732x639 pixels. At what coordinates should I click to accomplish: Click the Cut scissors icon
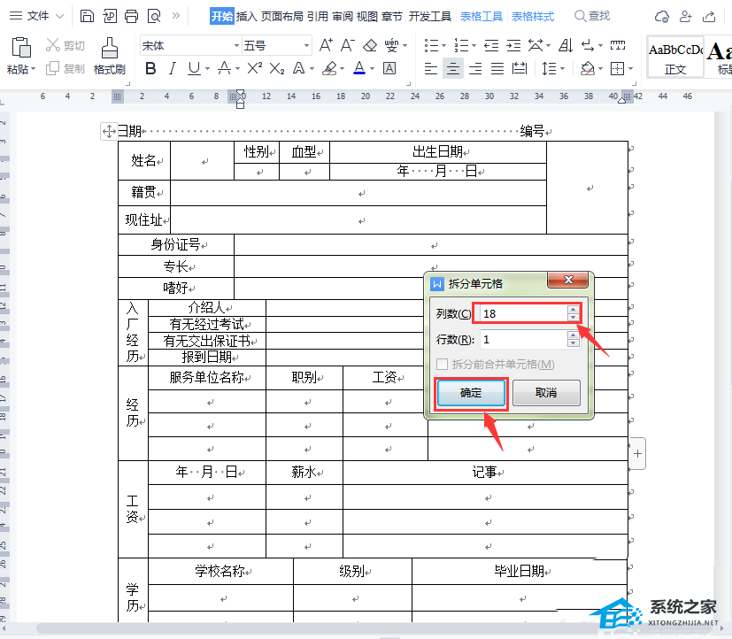(x=53, y=45)
